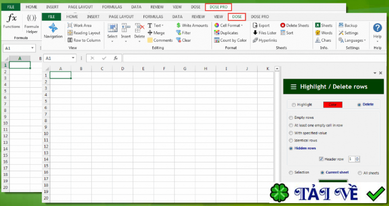The width and height of the screenshot is (389, 206).
Task: Pick the red highlight Color swatch
Action: tap(333, 105)
